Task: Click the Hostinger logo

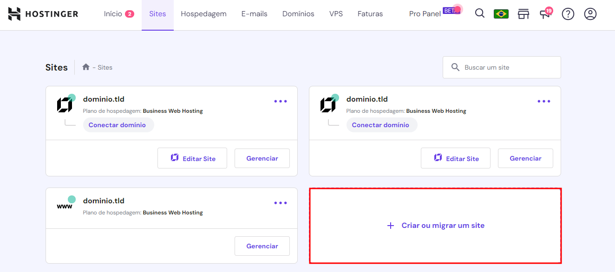Action: 43,14
